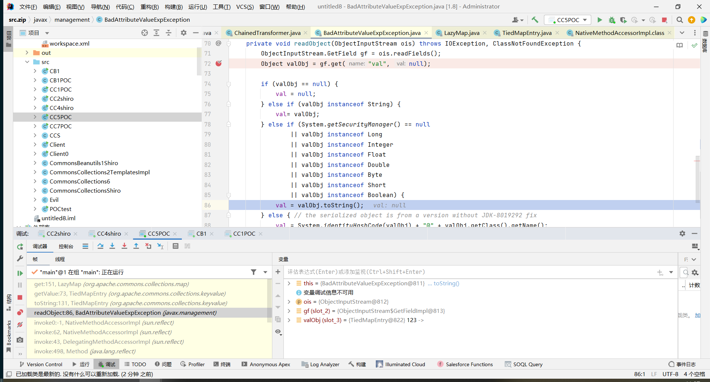Select opened file in project tree icon

pyautogui.click(x=145, y=33)
